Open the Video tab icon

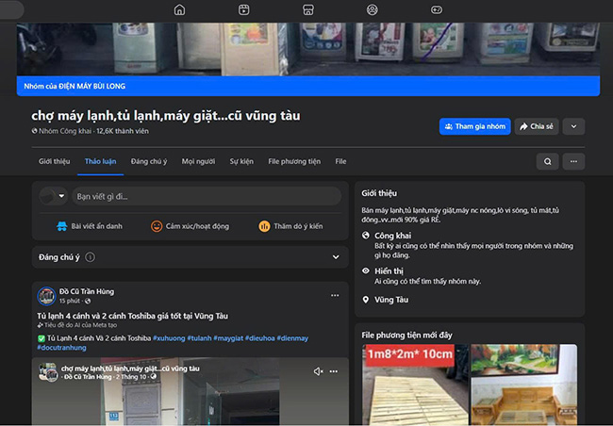click(x=243, y=9)
